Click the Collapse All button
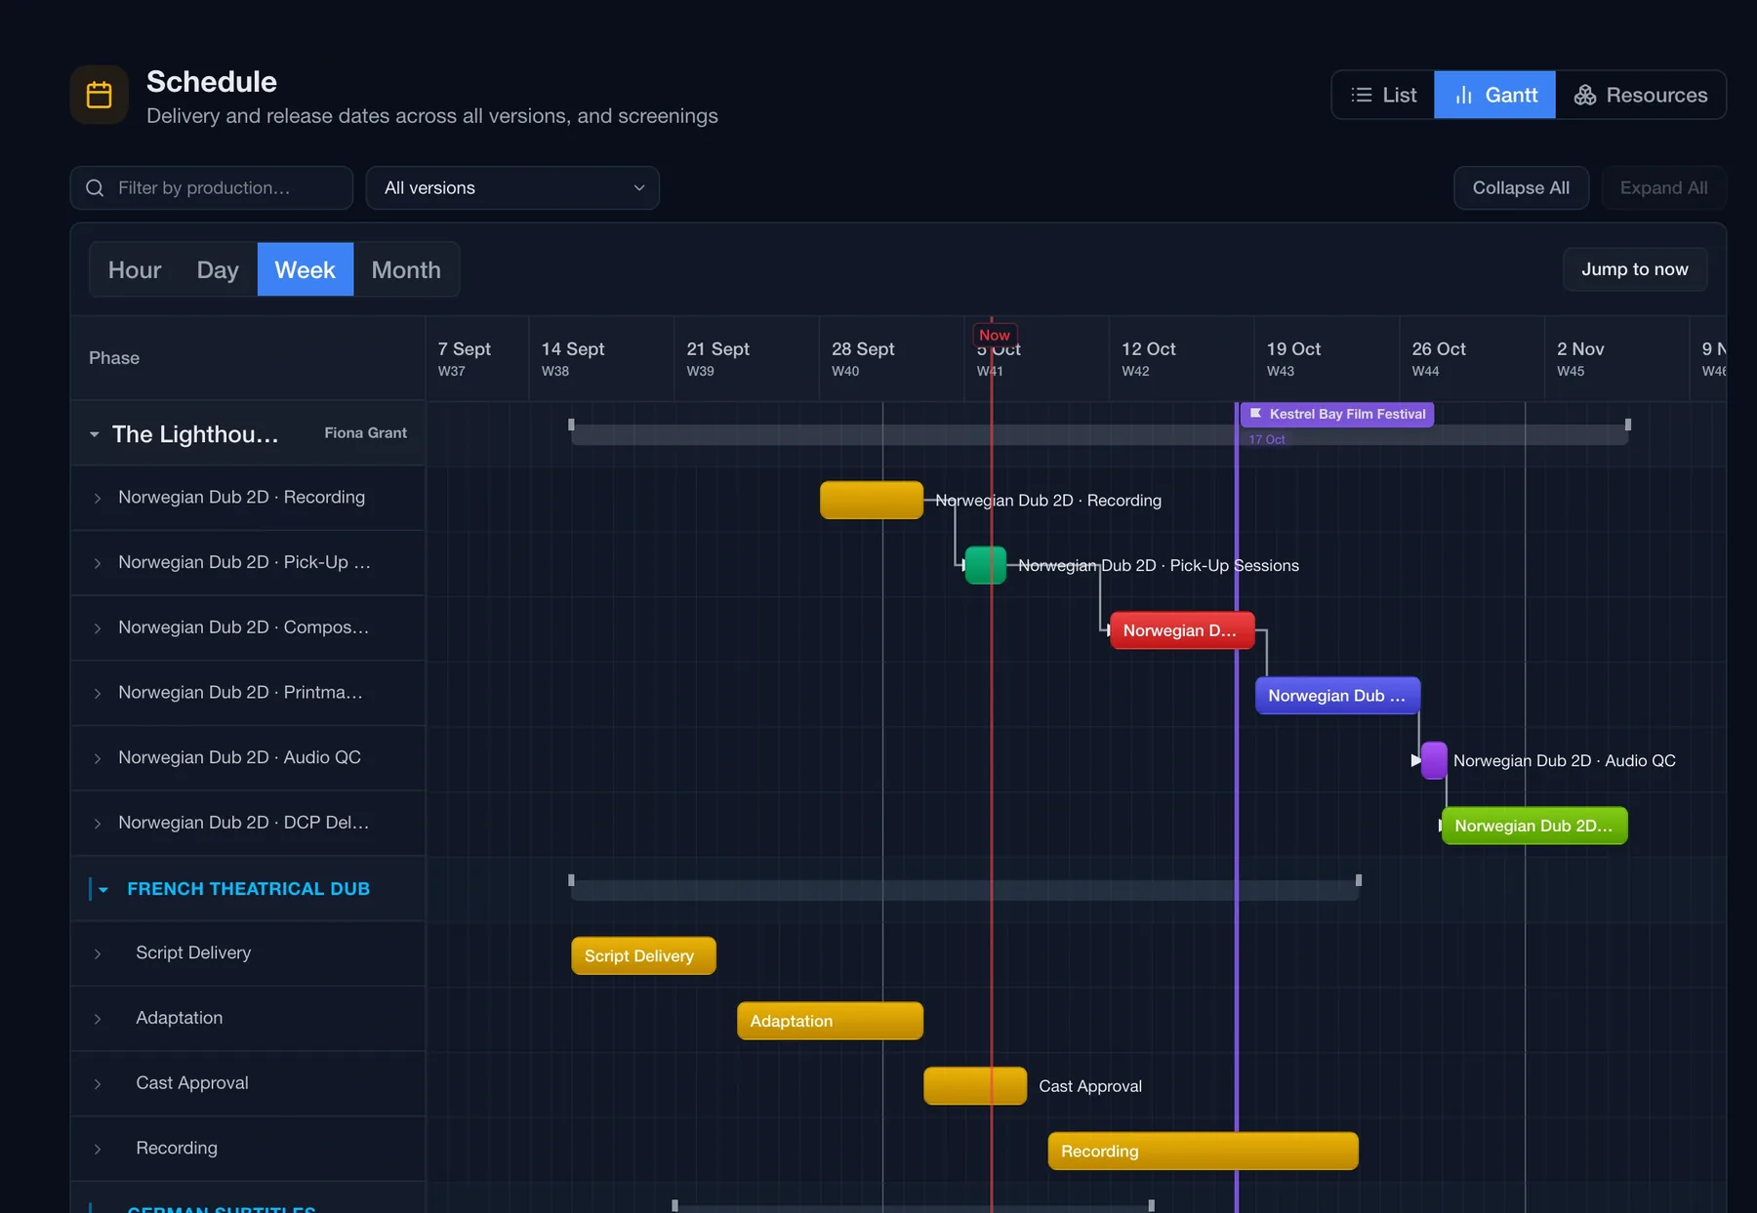Image resolution: width=1757 pixels, height=1213 pixels. pos(1521,187)
